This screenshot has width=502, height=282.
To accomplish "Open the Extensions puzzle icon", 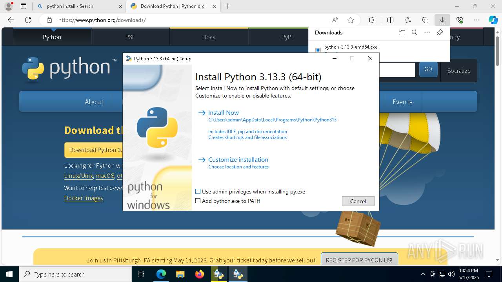I will click(371, 20).
